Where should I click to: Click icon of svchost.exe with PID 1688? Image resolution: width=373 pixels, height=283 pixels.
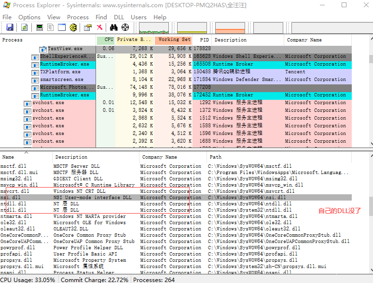(x=28, y=142)
